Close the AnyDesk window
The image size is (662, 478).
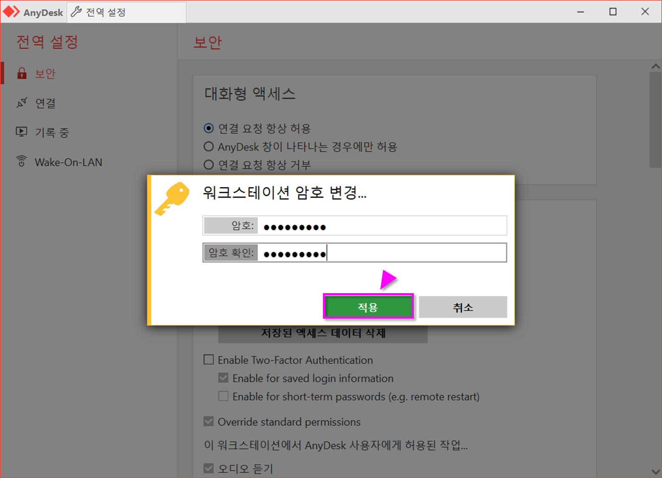[x=645, y=12]
